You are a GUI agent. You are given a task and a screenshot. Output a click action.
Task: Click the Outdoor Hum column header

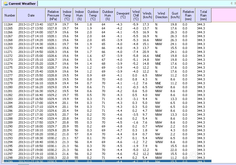(x=108, y=15)
